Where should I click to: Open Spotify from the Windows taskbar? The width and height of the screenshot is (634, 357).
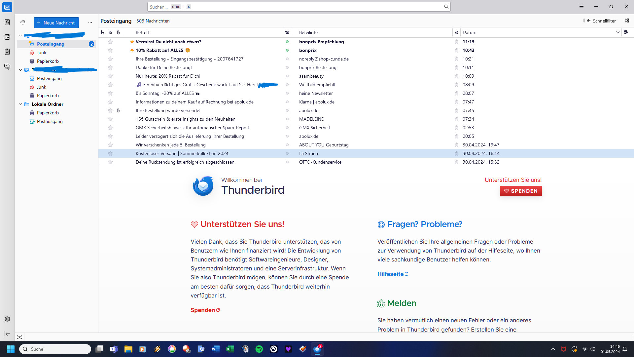click(259, 349)
